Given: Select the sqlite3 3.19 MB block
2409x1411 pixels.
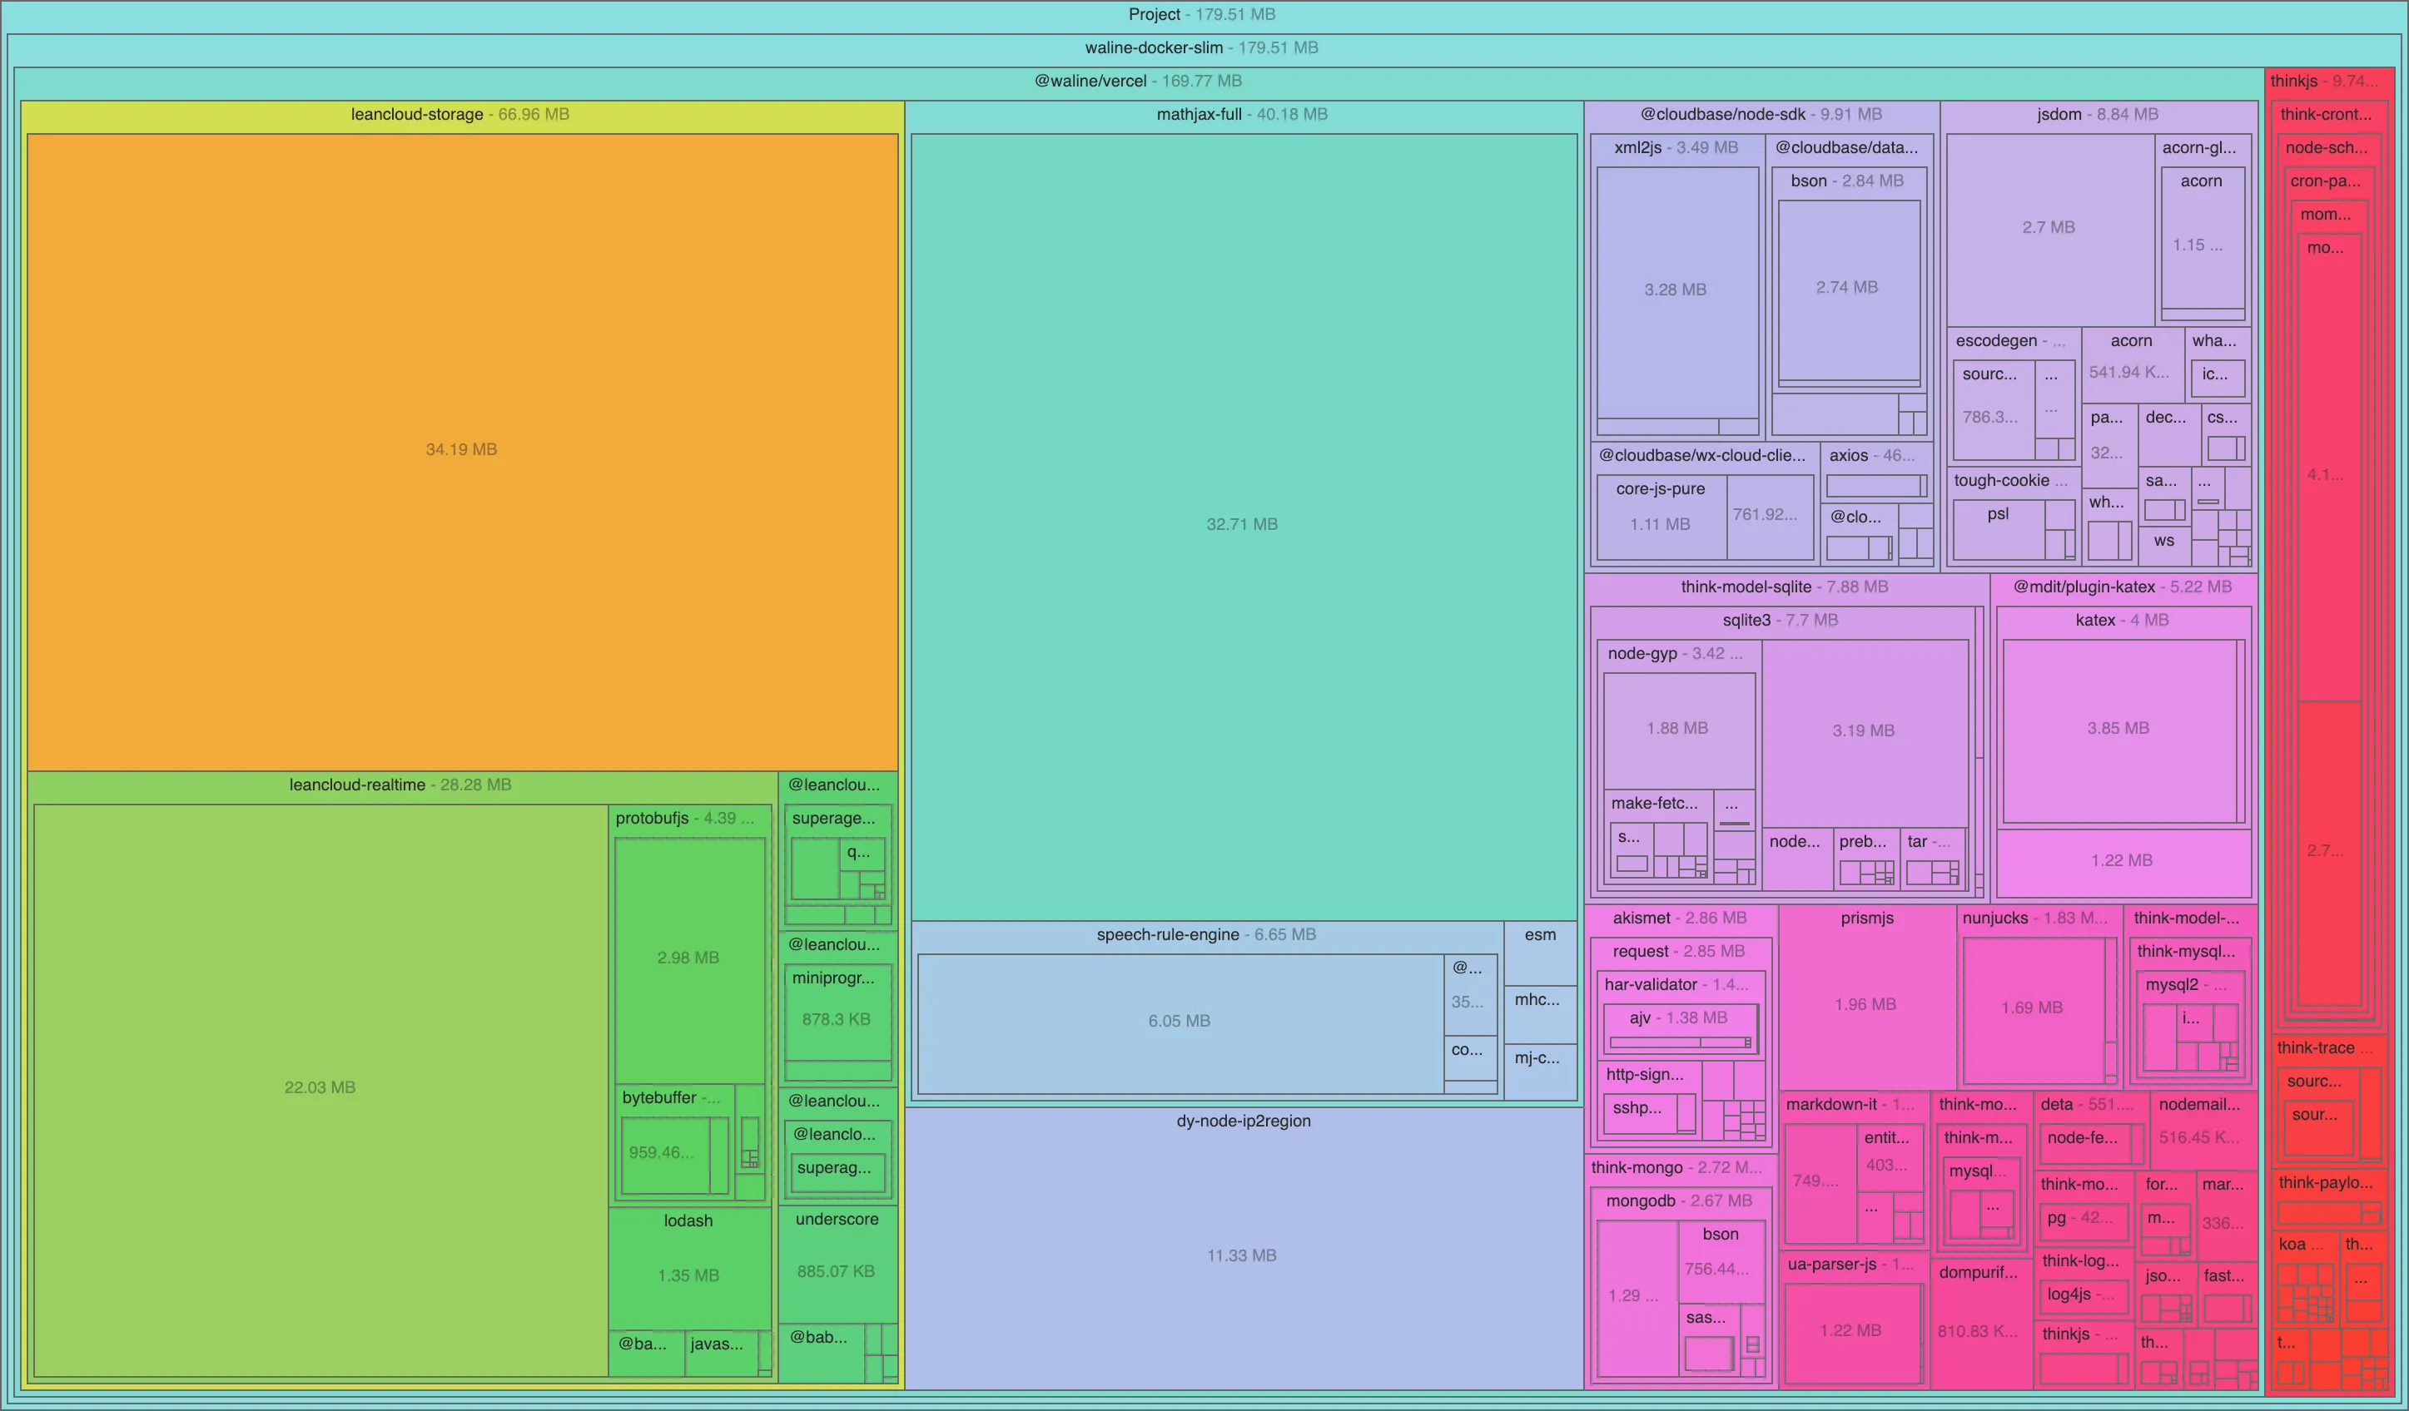Looking at the screenshot, I should coord(1863,730).
